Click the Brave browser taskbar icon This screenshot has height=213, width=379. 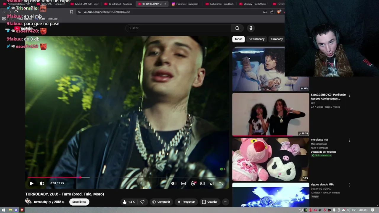pos(22,210)
